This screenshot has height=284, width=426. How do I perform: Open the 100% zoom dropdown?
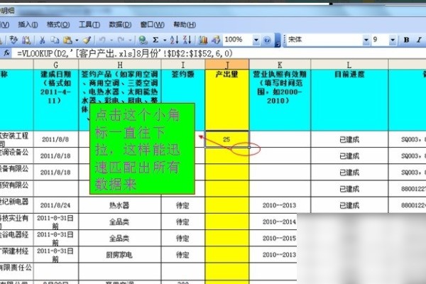(x=256, y=40)
